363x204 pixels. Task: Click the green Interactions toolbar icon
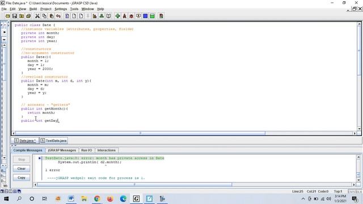tap(153, 16)
